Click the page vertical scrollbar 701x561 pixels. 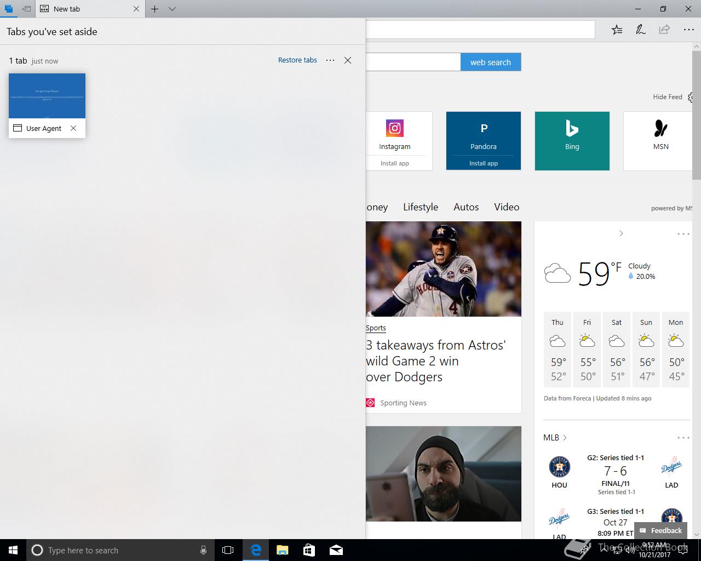[x=697, y=115]
